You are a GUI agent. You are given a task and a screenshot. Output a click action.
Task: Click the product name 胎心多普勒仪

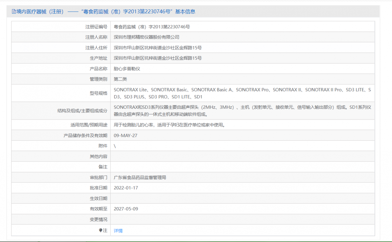tap(127, 69)
